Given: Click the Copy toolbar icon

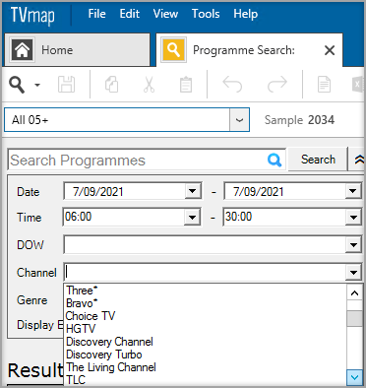Looking at the screenshot, I should pyautogui.click(x=111, y=85).
